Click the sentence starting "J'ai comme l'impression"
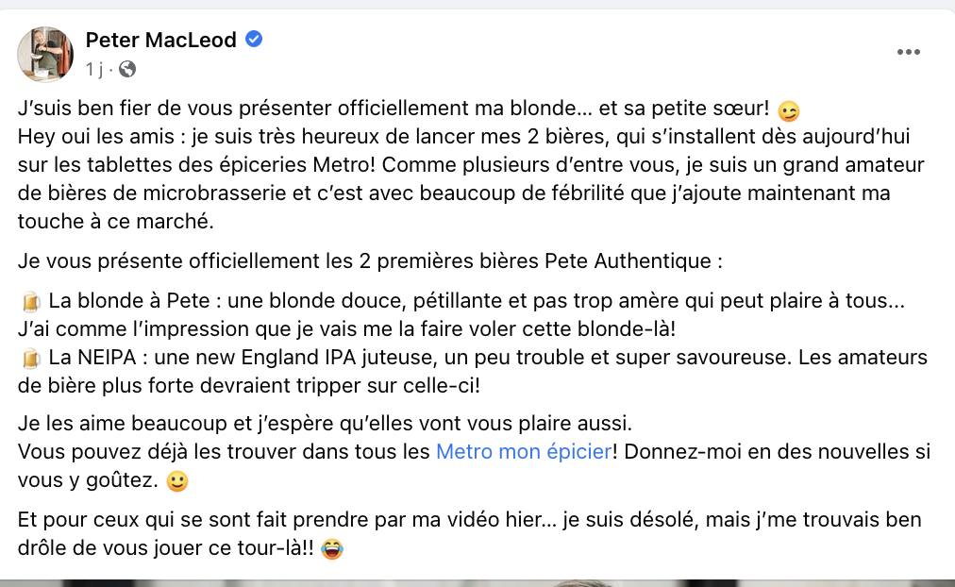The width and height of the screenshot is (955, 587). (x=347, y=330)
